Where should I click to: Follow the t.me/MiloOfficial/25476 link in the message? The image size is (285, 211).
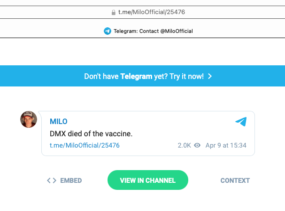(x=85, y=146)
